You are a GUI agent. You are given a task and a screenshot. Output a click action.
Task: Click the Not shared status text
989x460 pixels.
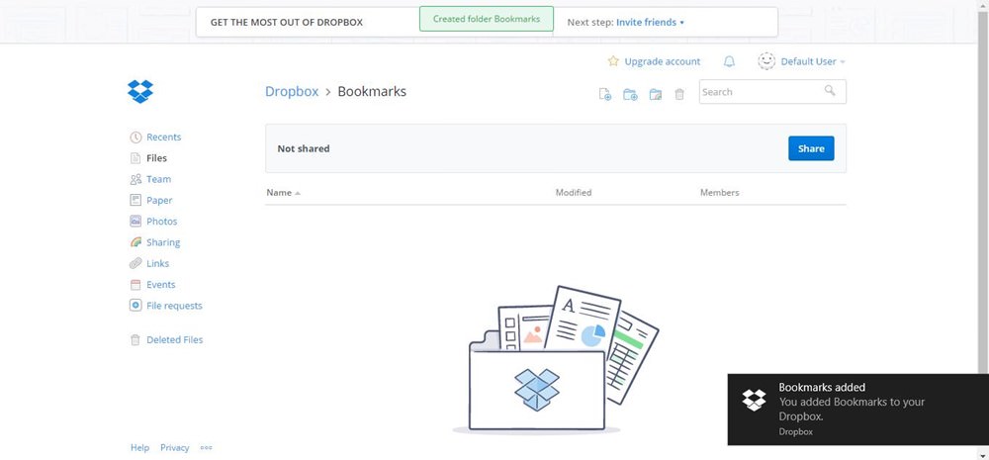(304, 148)
